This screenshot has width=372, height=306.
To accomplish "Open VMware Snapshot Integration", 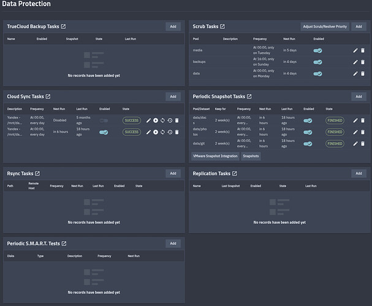I will click(x=215, y=156).
